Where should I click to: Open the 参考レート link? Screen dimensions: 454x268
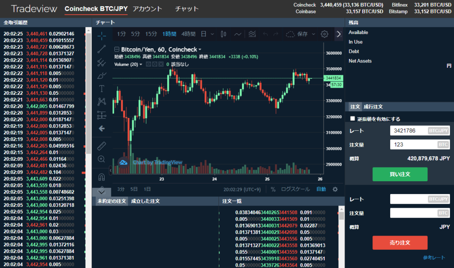click(434, 257)
